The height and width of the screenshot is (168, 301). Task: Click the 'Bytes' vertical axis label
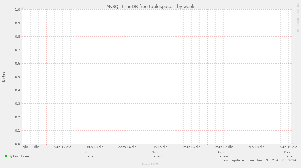pos(3,77)
